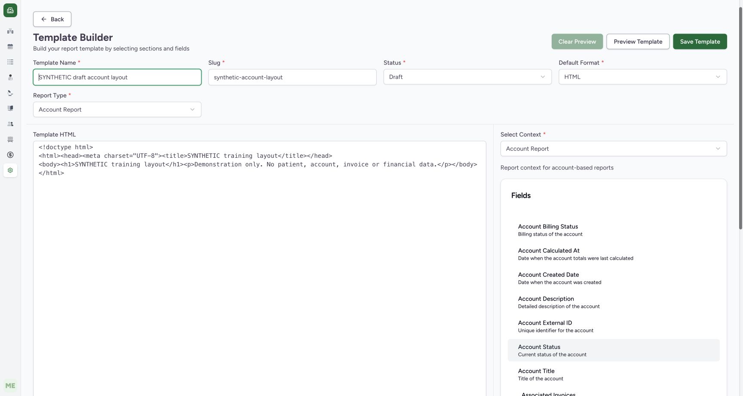Open the dollar billing sidebar icon
This screenshot has height=396, width=743.
10,155
